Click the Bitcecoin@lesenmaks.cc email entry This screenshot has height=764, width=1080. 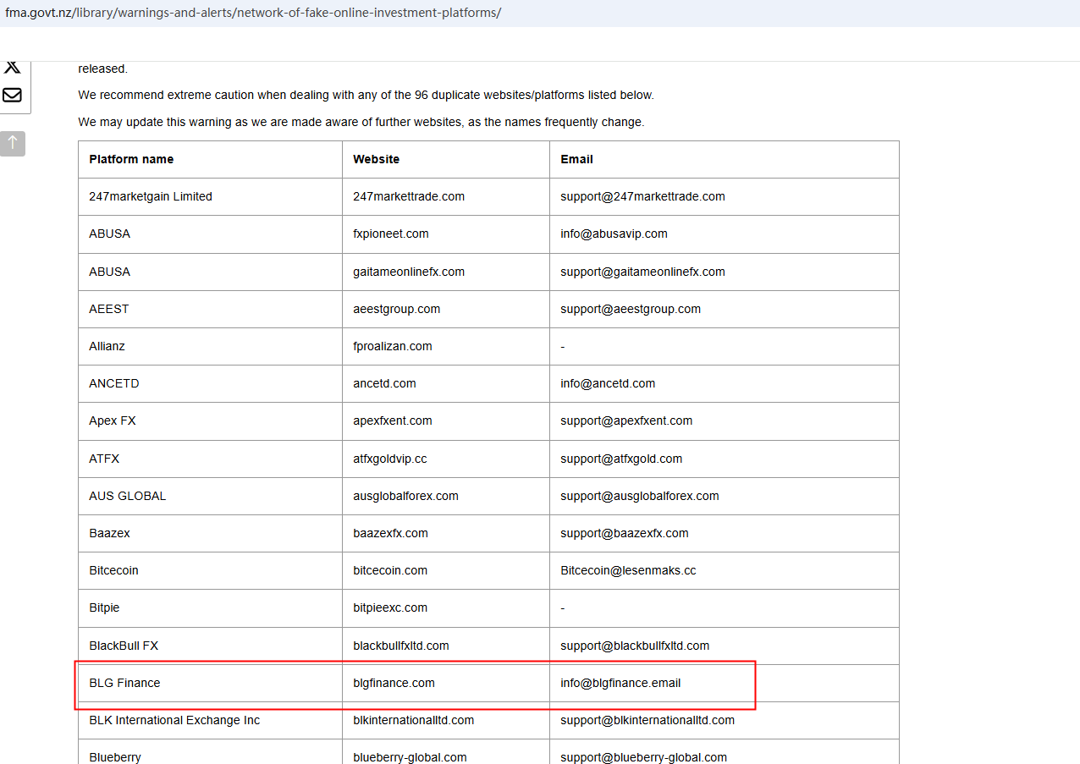click(x=628, y=570)
